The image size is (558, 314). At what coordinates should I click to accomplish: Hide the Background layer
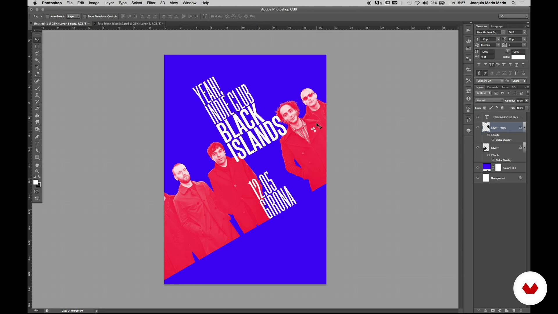coord(478,178)
